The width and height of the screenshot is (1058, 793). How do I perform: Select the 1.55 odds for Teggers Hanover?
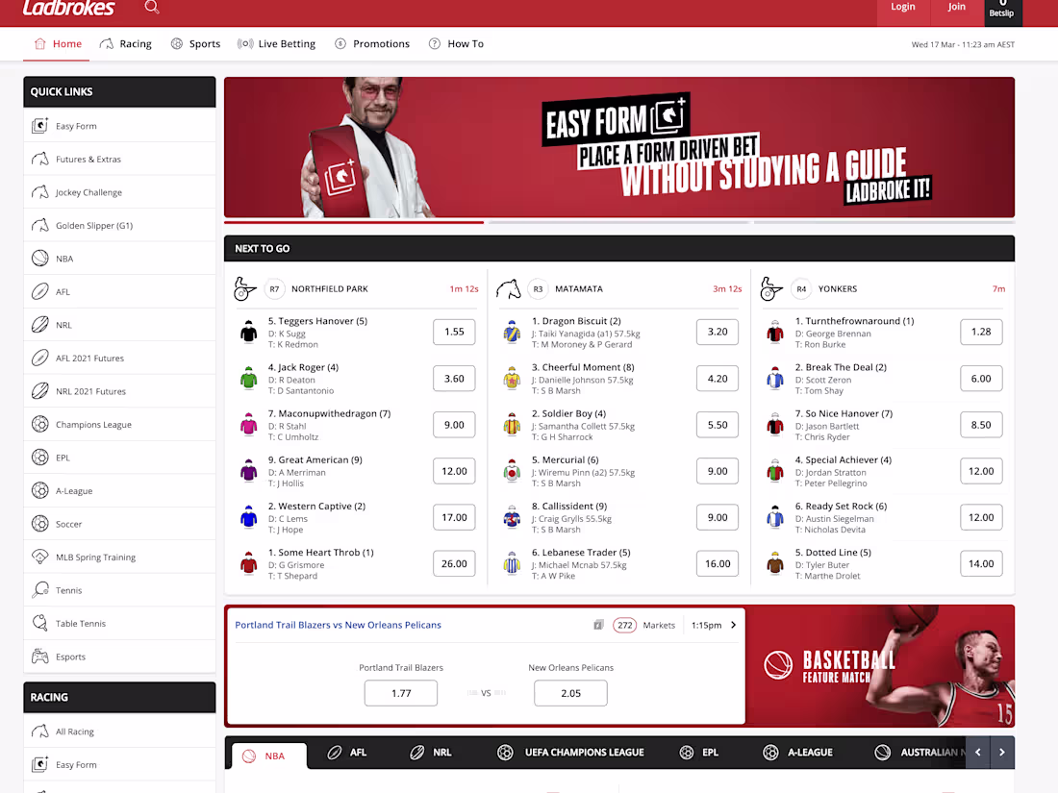coord(453,332)
